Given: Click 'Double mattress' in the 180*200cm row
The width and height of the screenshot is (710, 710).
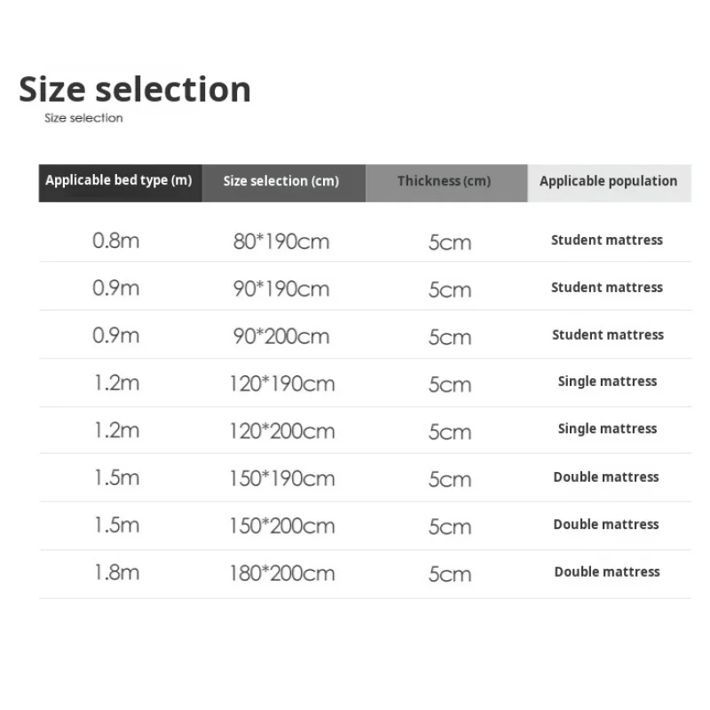Looking at the screenshot, I should (x=607, y=572).
